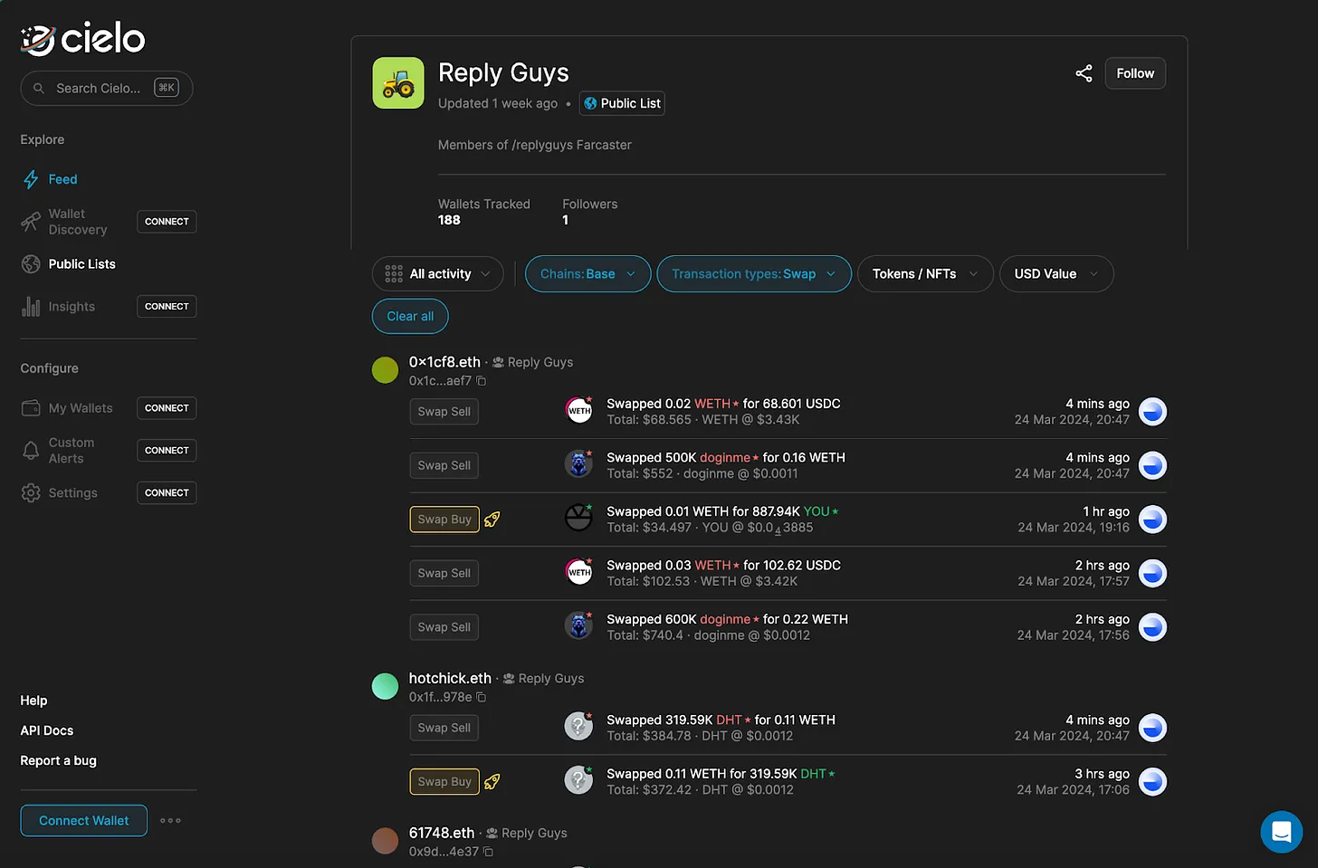Follow the Reply Guys list
The height and width of the screenshot is (868, 1318).
pos(1135,73)
